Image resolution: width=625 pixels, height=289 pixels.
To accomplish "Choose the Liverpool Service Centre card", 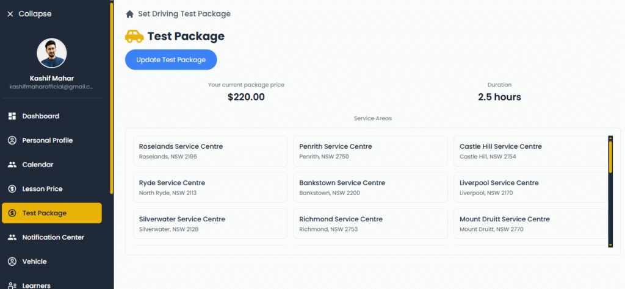I will click(x=530, y=187).
